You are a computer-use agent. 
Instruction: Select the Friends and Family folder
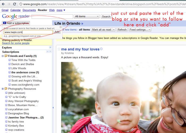(x=22, y=56)
